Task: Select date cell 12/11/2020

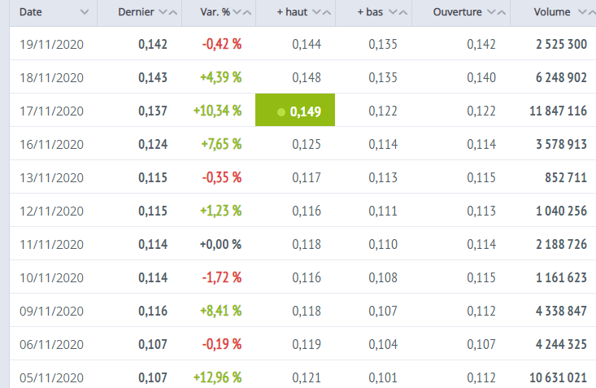Action: pyautogui.click(x=52, y=211)
